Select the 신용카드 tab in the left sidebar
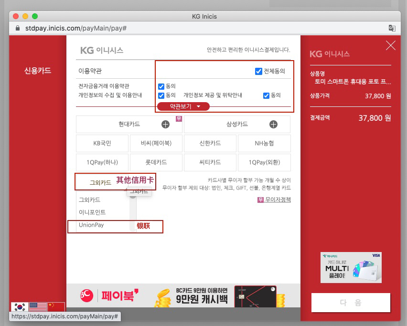The image size is (407, 326). click(38, 71)
